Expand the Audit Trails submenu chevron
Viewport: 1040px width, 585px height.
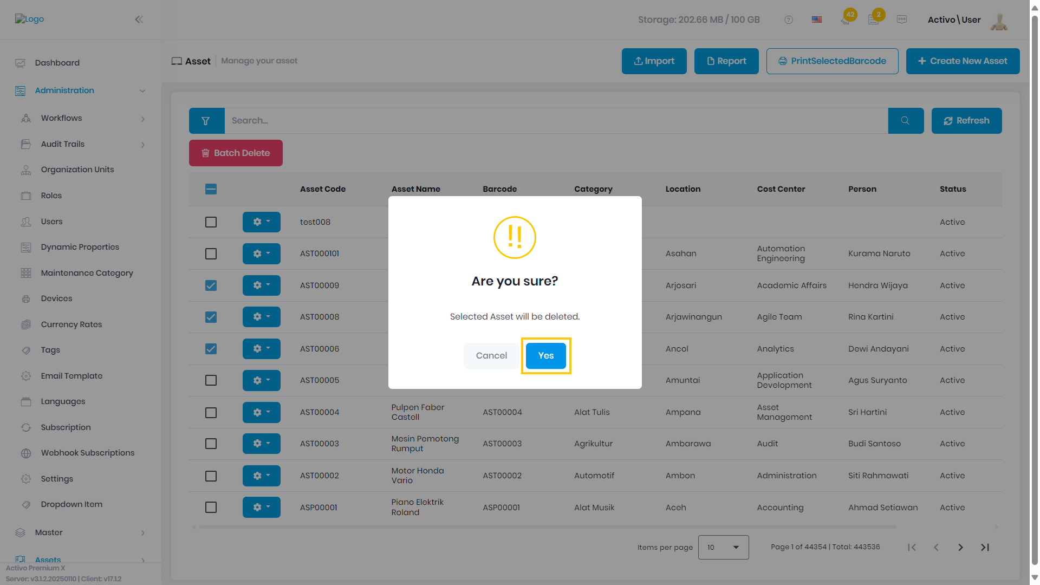click(143, 145)
